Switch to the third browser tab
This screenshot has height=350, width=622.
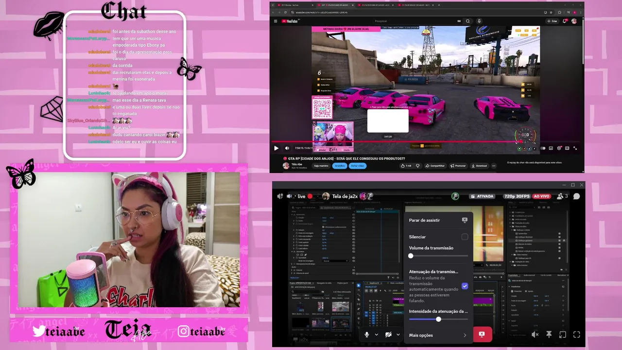(376, 5)
